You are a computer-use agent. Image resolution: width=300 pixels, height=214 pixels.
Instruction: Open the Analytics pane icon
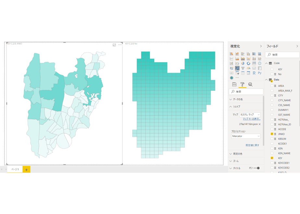tap(250, 84)
